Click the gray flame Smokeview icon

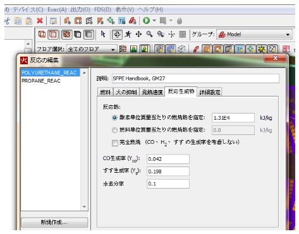point(180,21)
